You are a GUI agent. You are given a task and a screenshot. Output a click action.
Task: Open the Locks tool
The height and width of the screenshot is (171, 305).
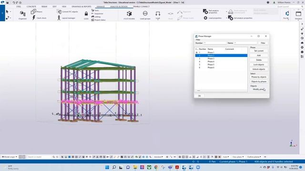pyautogui.click(x=86, y=15)
